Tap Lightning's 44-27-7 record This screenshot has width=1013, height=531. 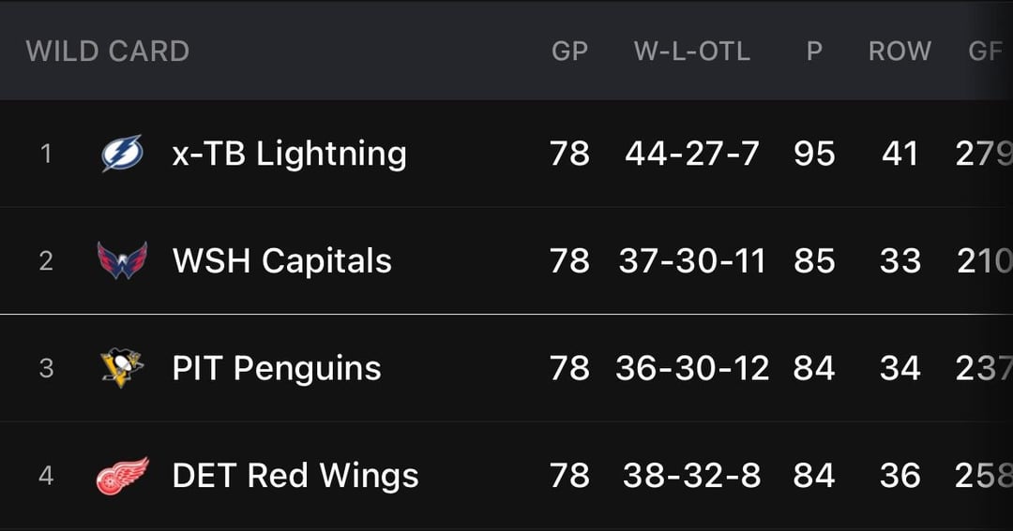[x=692, y=154]
